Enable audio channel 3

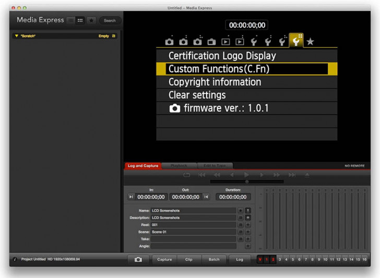(x=280, y=259)
